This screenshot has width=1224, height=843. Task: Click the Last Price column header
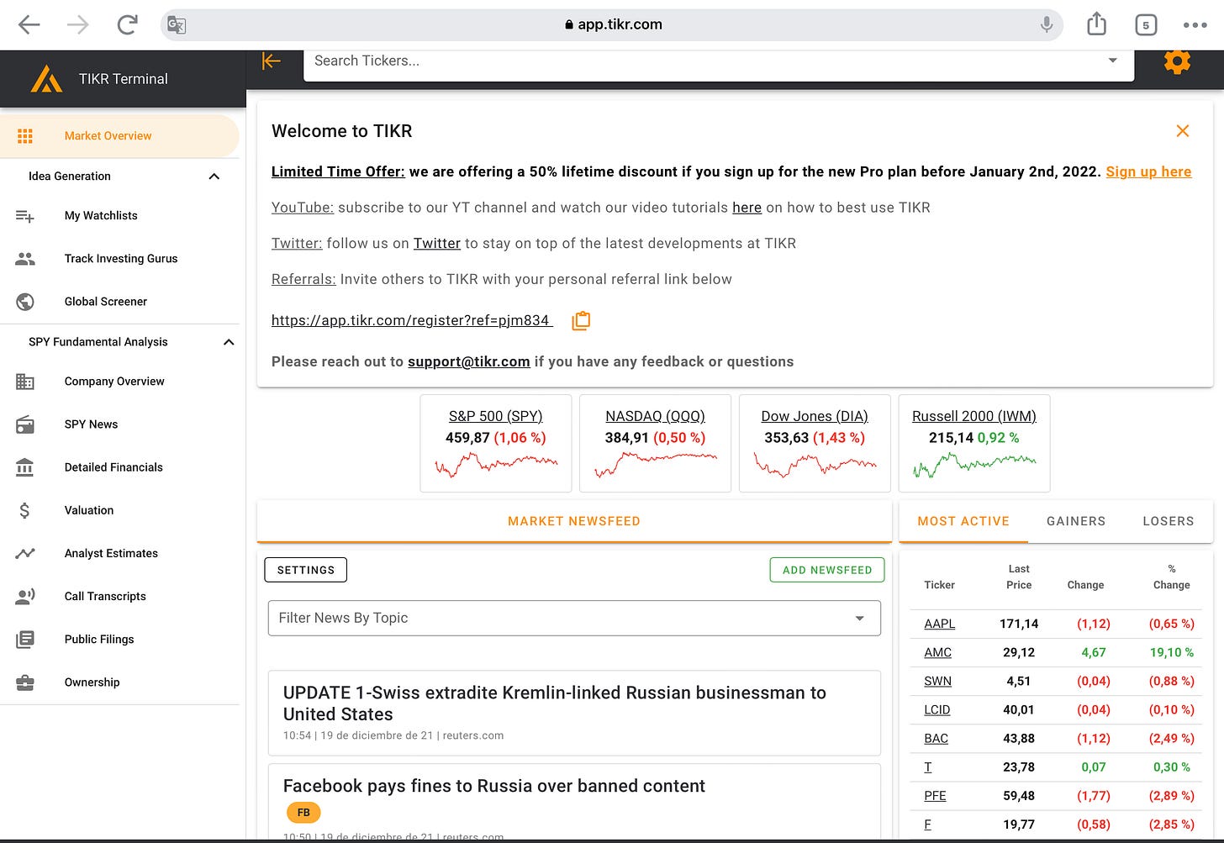pyautogui.click(x=1019, y=577)
